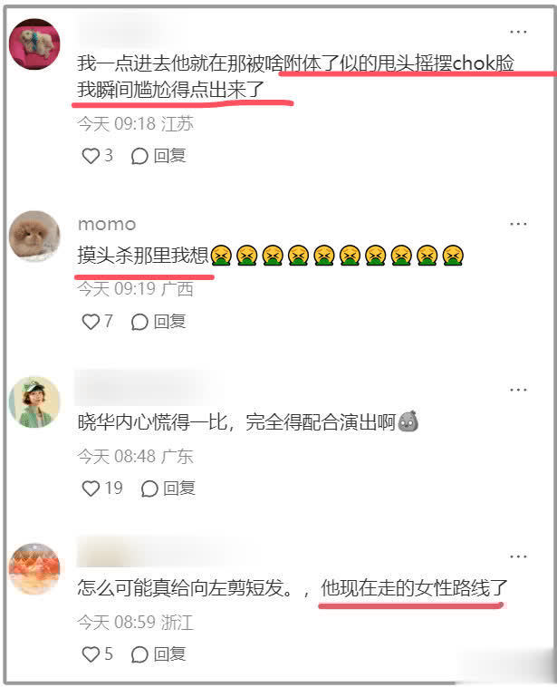Open more options for the 晓华 comment
Viewport: 557px width, 687px height.
tap(518, 390)
